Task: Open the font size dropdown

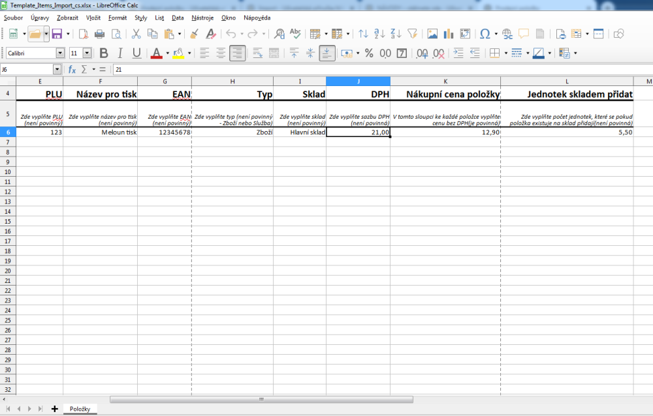Action: point(87,53)
